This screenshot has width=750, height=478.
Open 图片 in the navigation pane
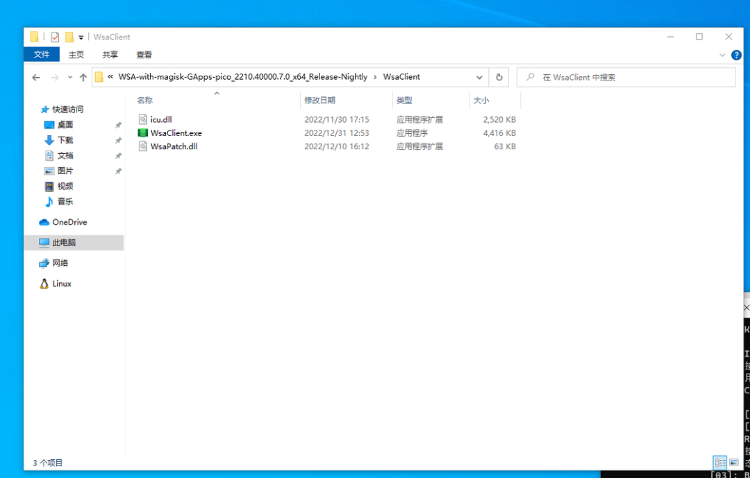point(65,171)
